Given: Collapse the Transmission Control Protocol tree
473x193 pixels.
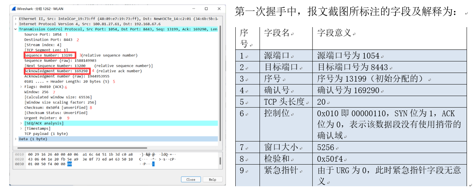Looking at the screenshot, I should 15,29.
